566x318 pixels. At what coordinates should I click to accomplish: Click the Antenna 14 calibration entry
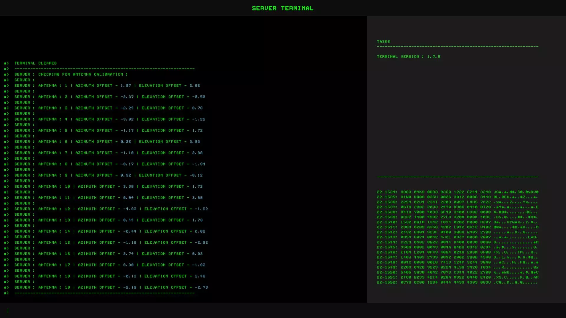[110, 231]
